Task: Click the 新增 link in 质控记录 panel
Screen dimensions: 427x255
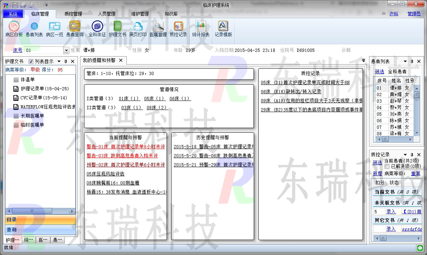Action: tap(377, 173)
